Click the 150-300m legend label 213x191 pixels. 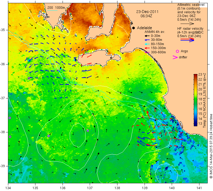(x=158, y=48)
